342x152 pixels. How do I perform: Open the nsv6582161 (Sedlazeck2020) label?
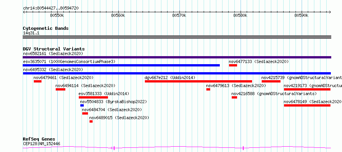pos(53,53)
